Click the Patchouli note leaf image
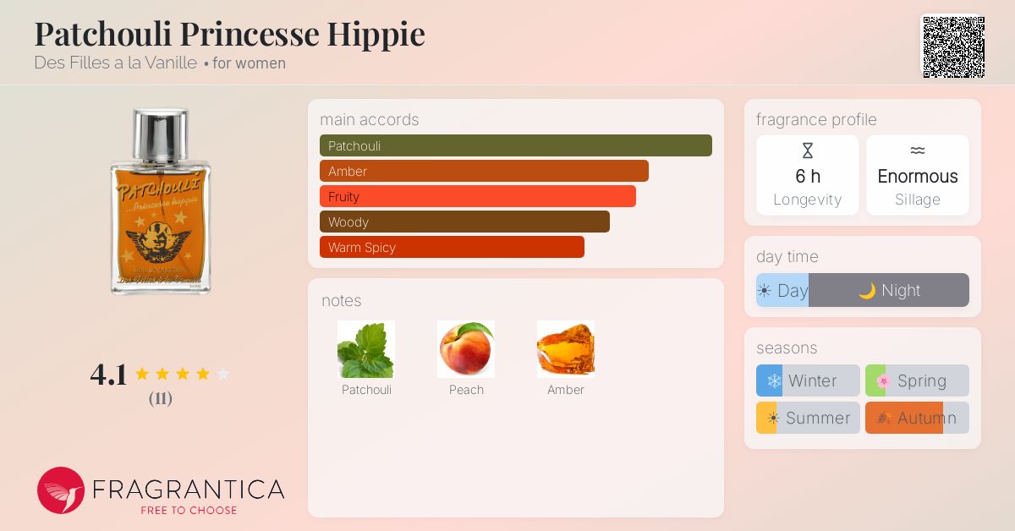Screen dimensions: 1015x531 tap(366, 349)
